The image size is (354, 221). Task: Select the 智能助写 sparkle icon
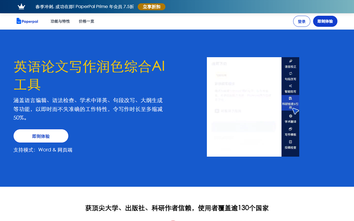pos(290,86)
